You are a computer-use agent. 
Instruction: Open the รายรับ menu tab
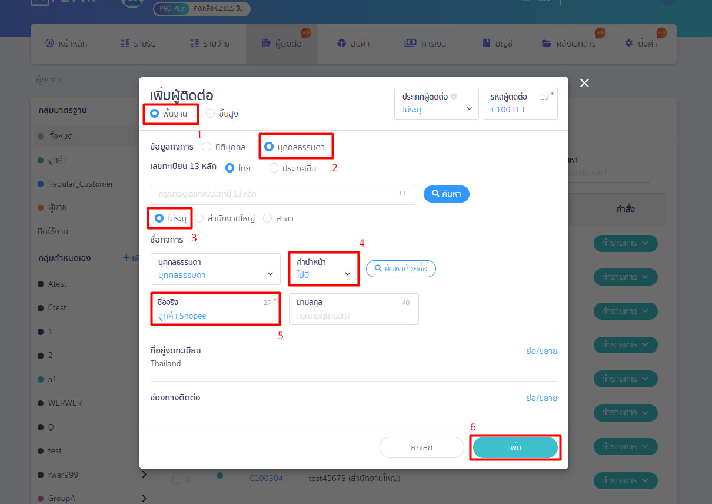[138, 44]
